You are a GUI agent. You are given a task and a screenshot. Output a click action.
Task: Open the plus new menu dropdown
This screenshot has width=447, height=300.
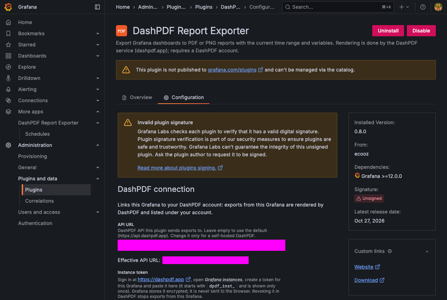(x=404, y=7)
